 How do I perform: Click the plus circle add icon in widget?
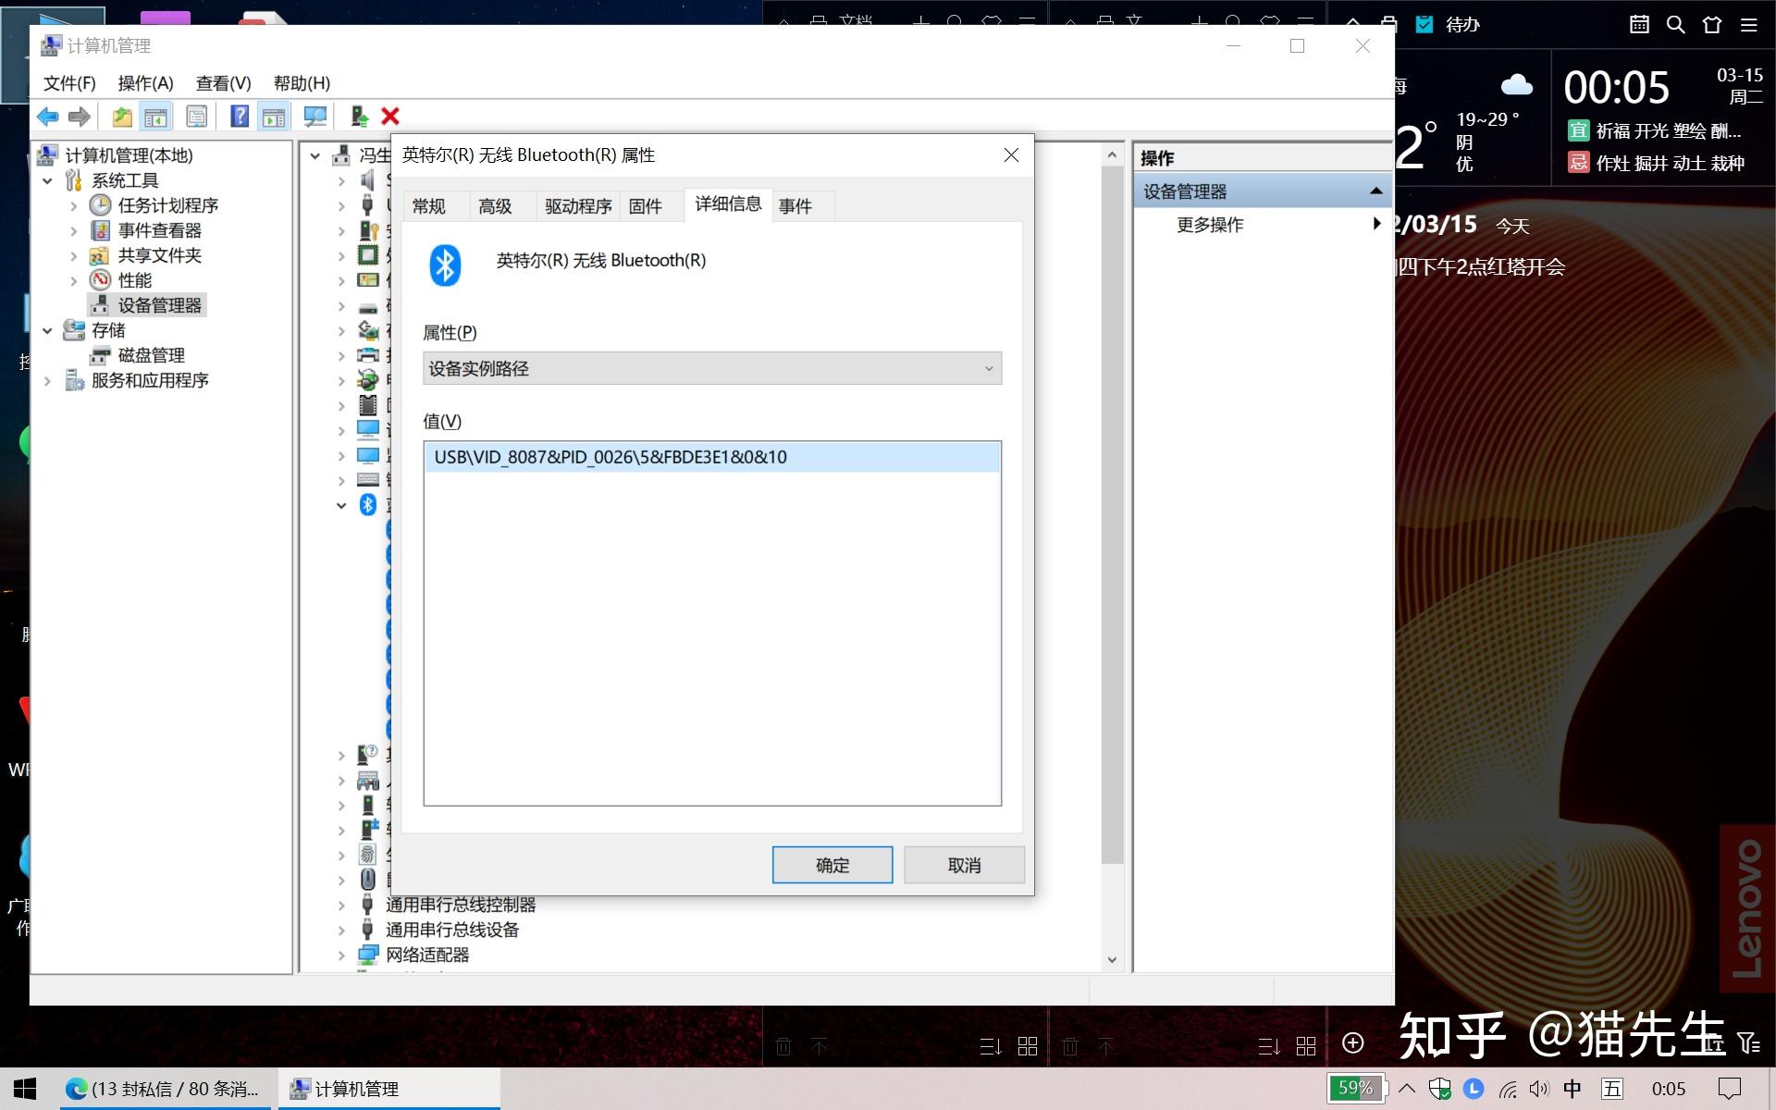click(x=1353, y=1043)
